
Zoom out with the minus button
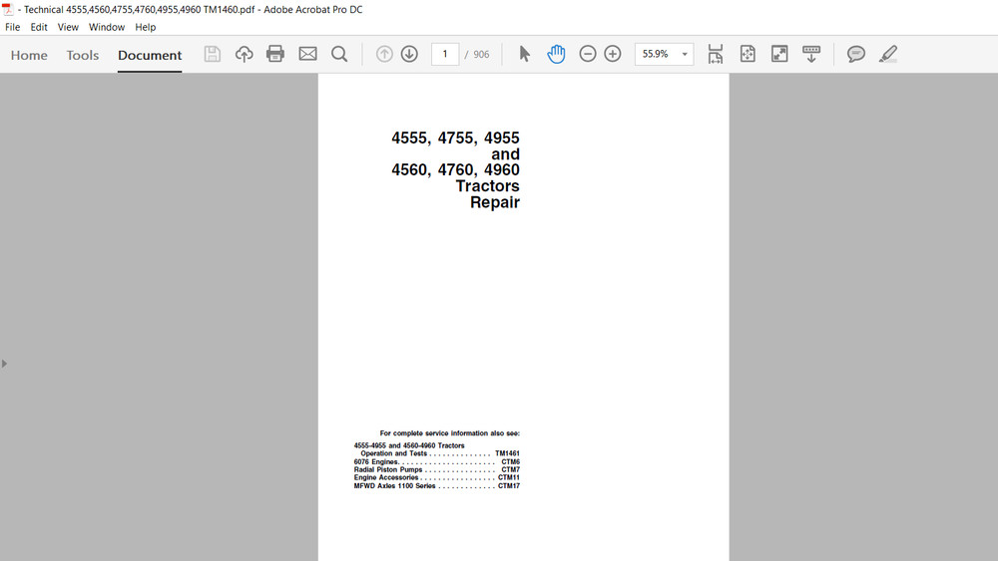pos(588,54)
